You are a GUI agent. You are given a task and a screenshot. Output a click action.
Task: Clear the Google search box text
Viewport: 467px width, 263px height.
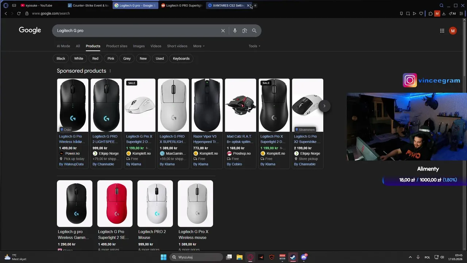pyautogui.click(x=223, y=31)
